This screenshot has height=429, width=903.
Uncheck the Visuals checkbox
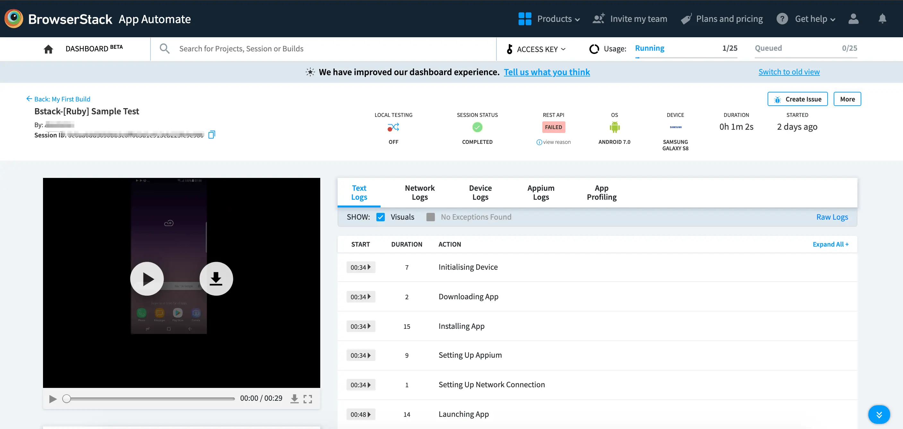[380, 217]
